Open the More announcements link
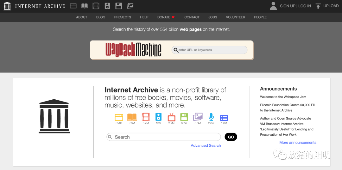The width and height of the screenshot is (342, 170). (298, 143)
